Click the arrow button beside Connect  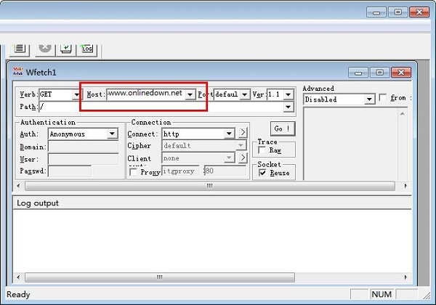(243, 133)
